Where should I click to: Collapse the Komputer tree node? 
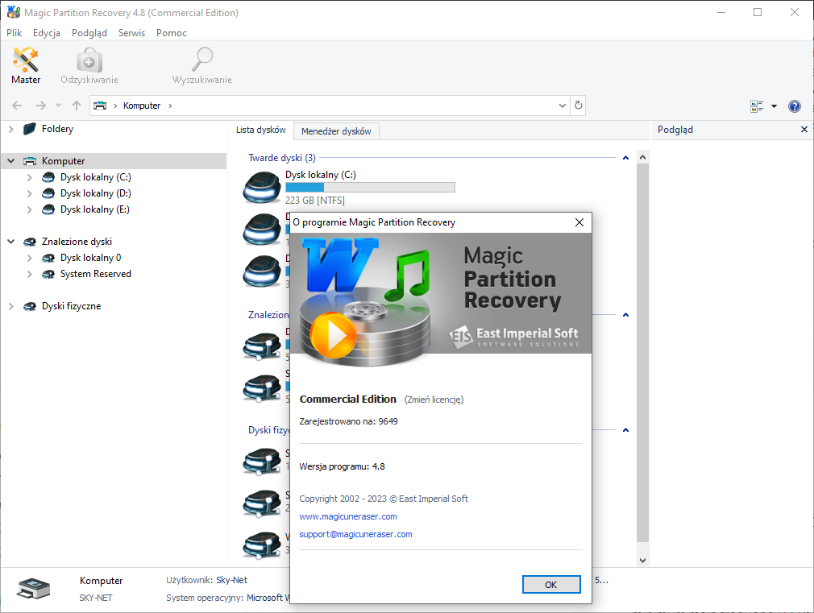11,161
